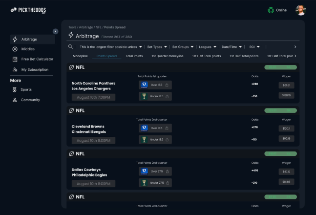Click the Community person icon

(x=15, y=100)
